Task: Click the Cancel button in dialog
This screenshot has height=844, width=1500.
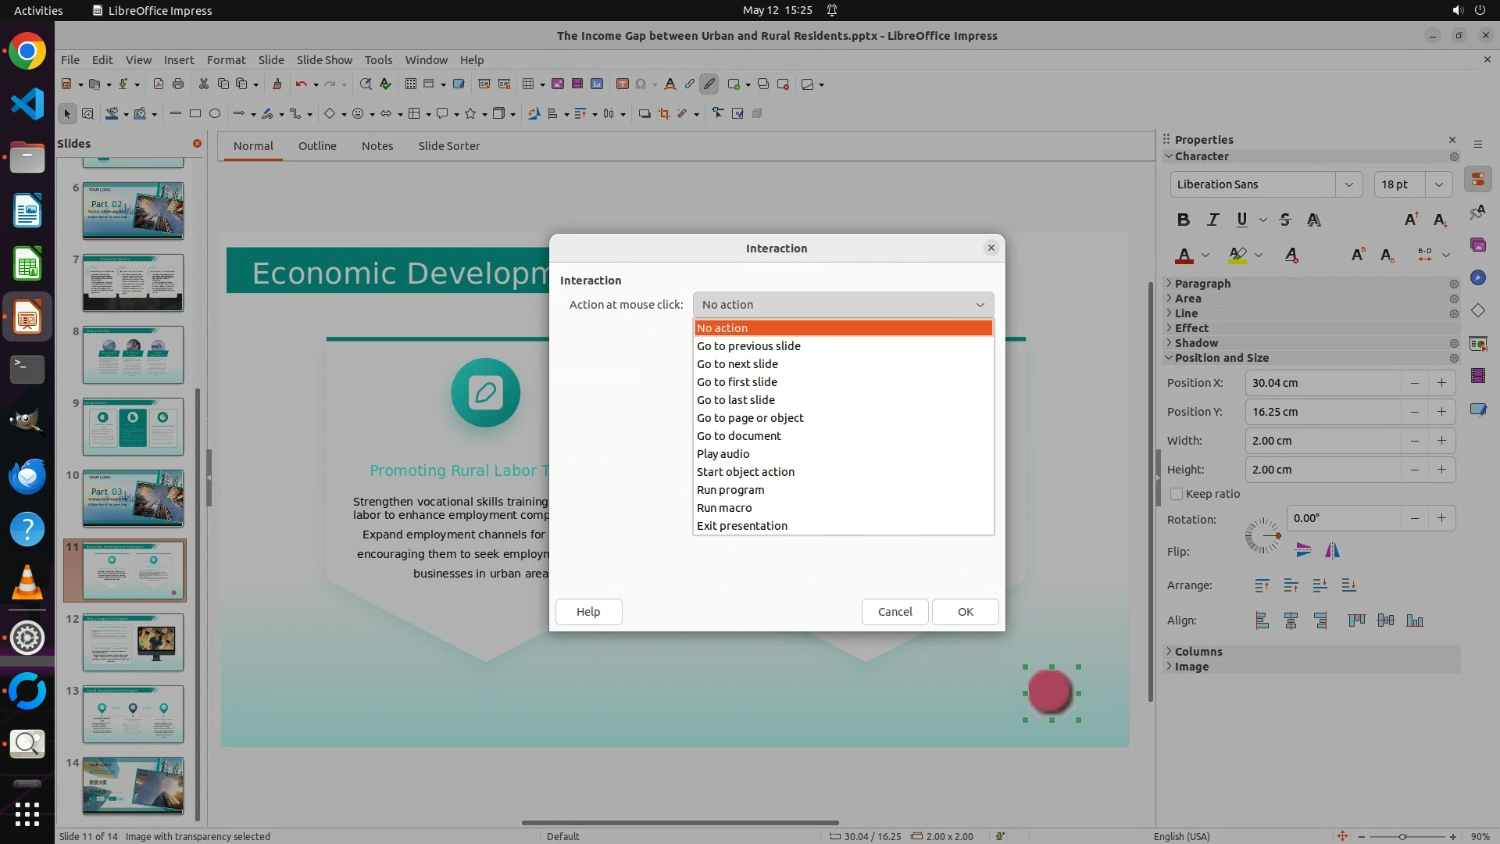Action: 895,612
